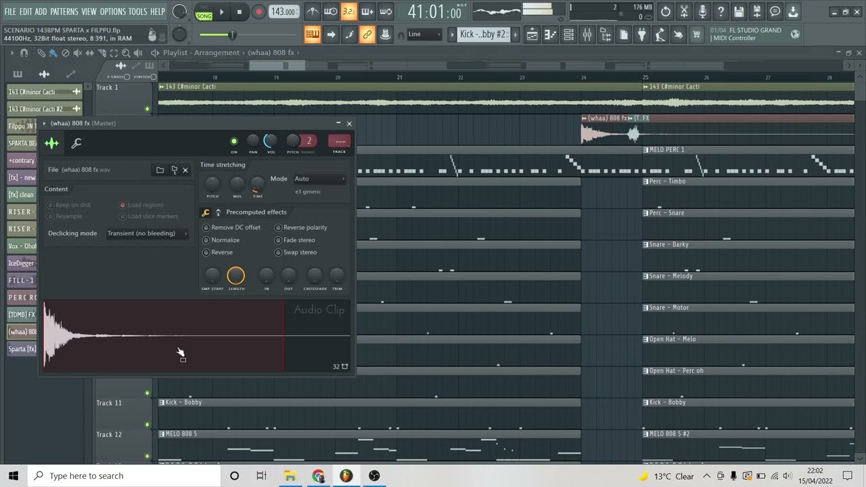The width and height of the screenshot is (866, 487).
Task: Open the Declicking mode dropdown
Action: (x=147, y=233)
